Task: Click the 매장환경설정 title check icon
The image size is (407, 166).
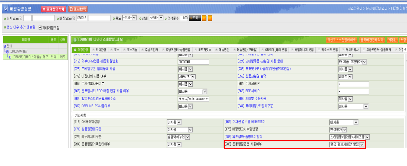Action: [6, 9]
